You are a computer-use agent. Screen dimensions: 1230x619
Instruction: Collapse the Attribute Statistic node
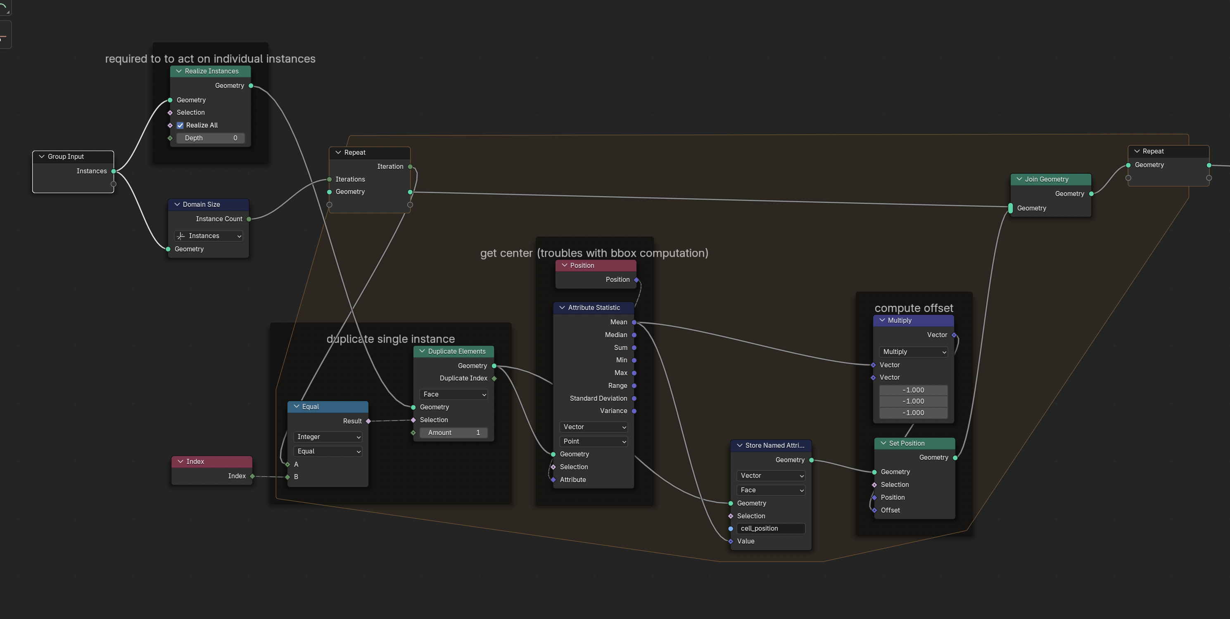click(x=562, y=307)
